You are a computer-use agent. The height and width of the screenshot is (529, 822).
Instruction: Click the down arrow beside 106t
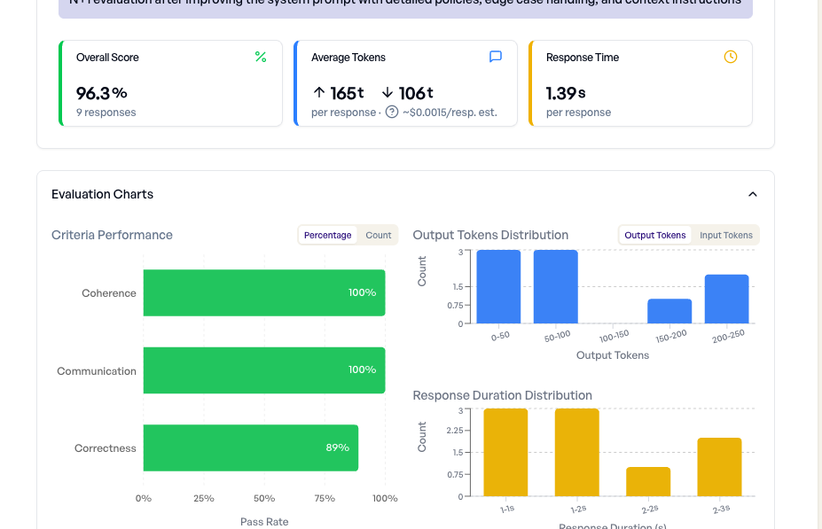[x=388, y=92]
